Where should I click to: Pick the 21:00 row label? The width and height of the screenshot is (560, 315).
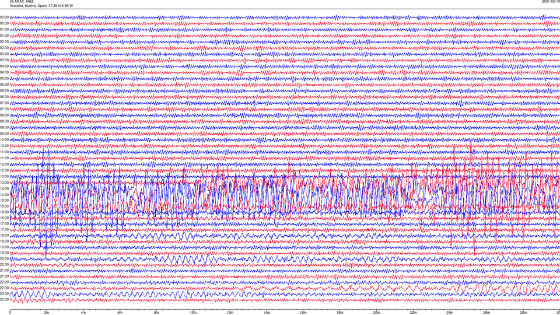4,270
